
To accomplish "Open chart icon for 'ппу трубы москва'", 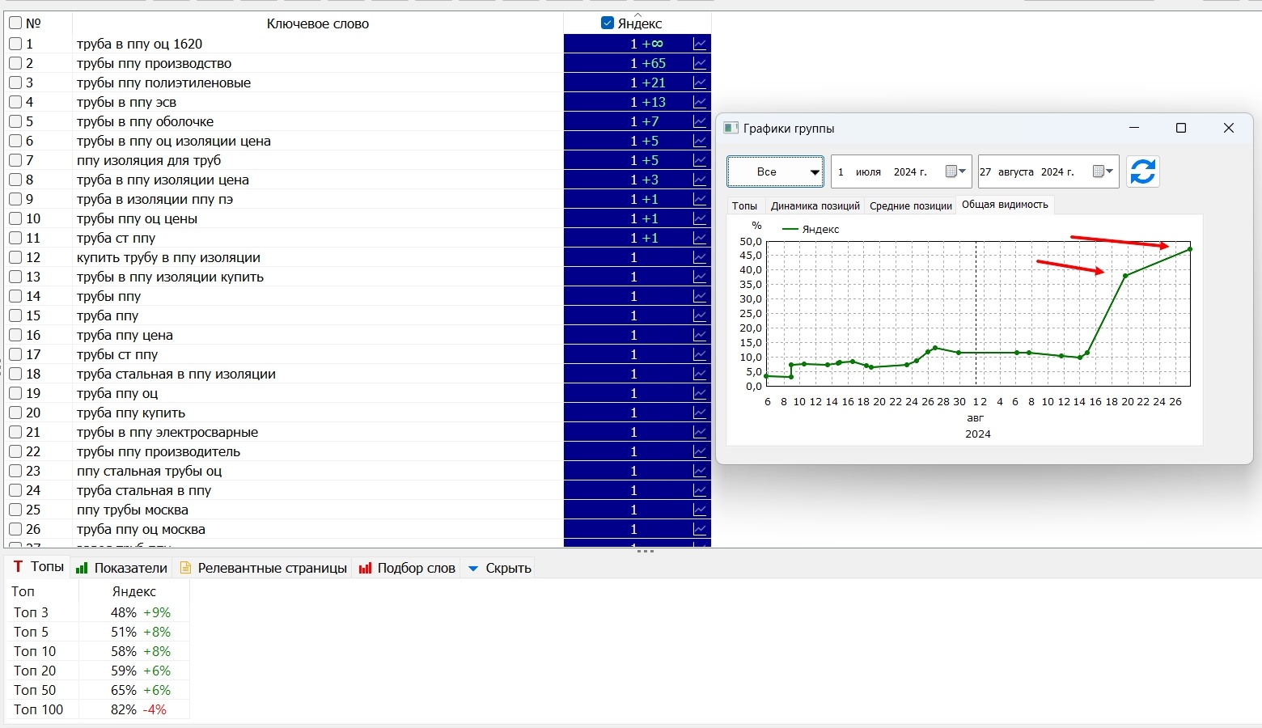I will pyautogui.click(x=700, y=510).
